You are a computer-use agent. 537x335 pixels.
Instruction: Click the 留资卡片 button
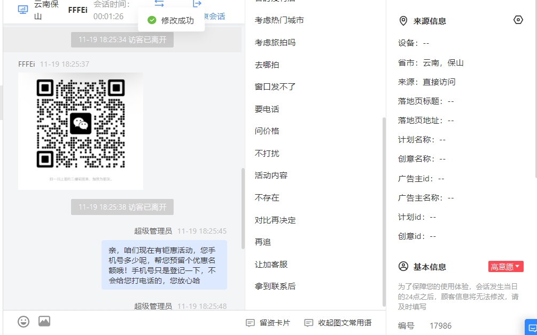coord(268,323)
